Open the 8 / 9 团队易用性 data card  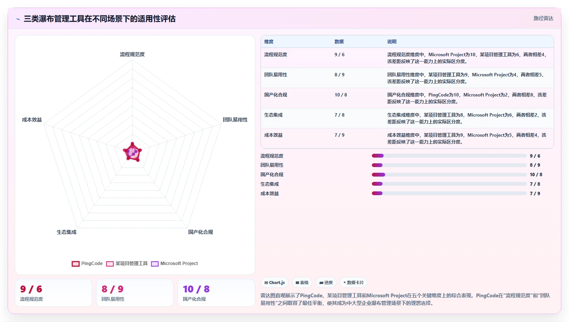[135, 293]
